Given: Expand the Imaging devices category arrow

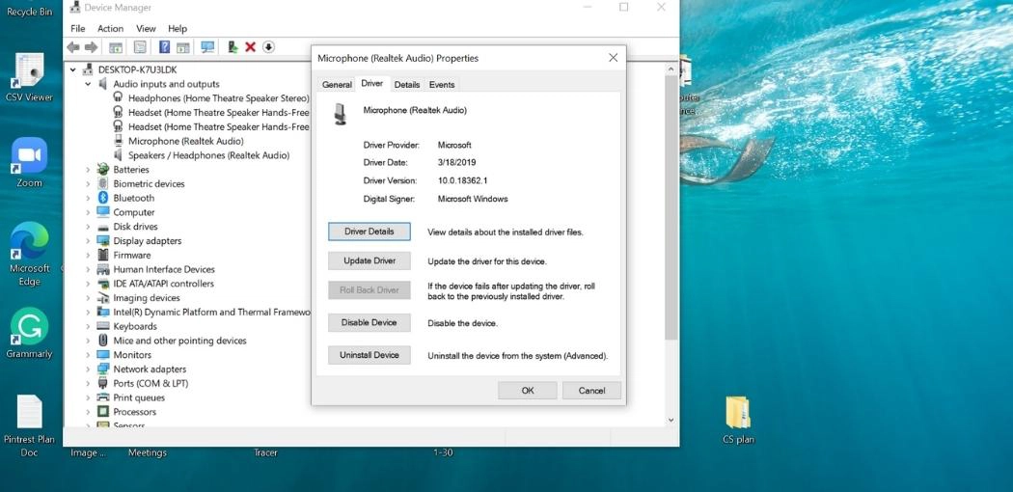Looking at the screenshot, I should pyautogui.click(x=88, y=298).
